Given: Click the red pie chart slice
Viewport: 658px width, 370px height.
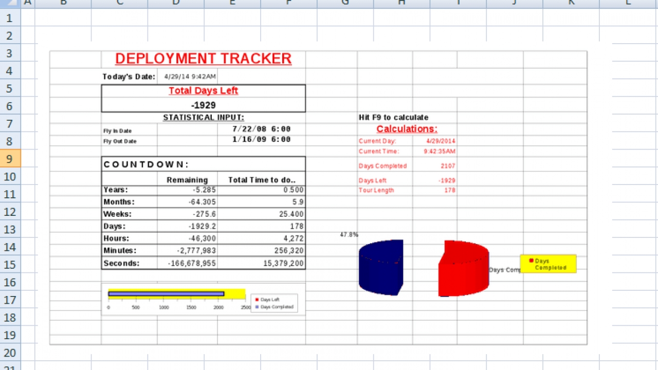Looking at the screenshot, I should pyautogui.click(x=463, y=268).
